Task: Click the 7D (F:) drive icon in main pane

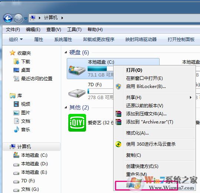Action: (77, 94)
